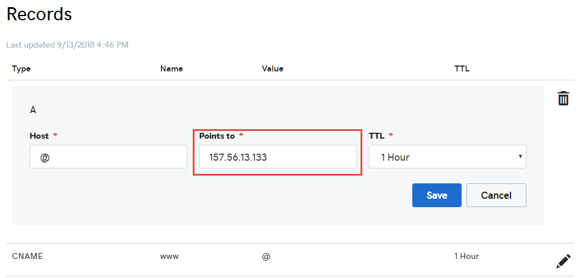583x278 pixels.
Task: Delete the A record with trash icon
Action: click(x=563, y=99)
